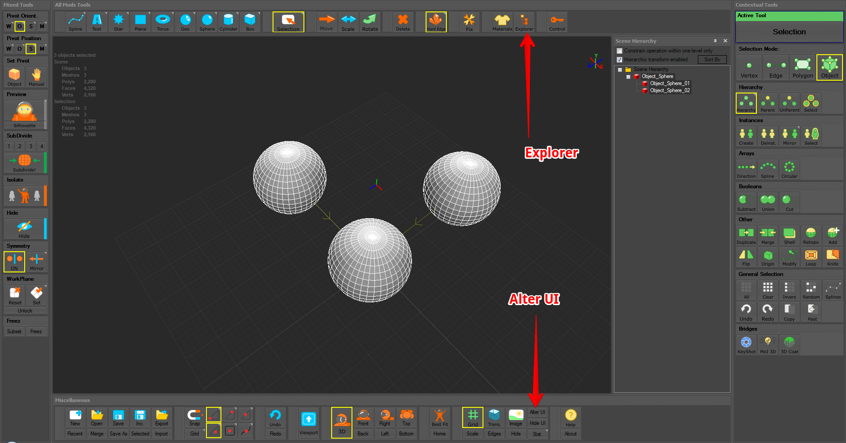This screenshot has height=443, width=846.
Task: Click the Union boolean icon
Action: pos(767,202)
